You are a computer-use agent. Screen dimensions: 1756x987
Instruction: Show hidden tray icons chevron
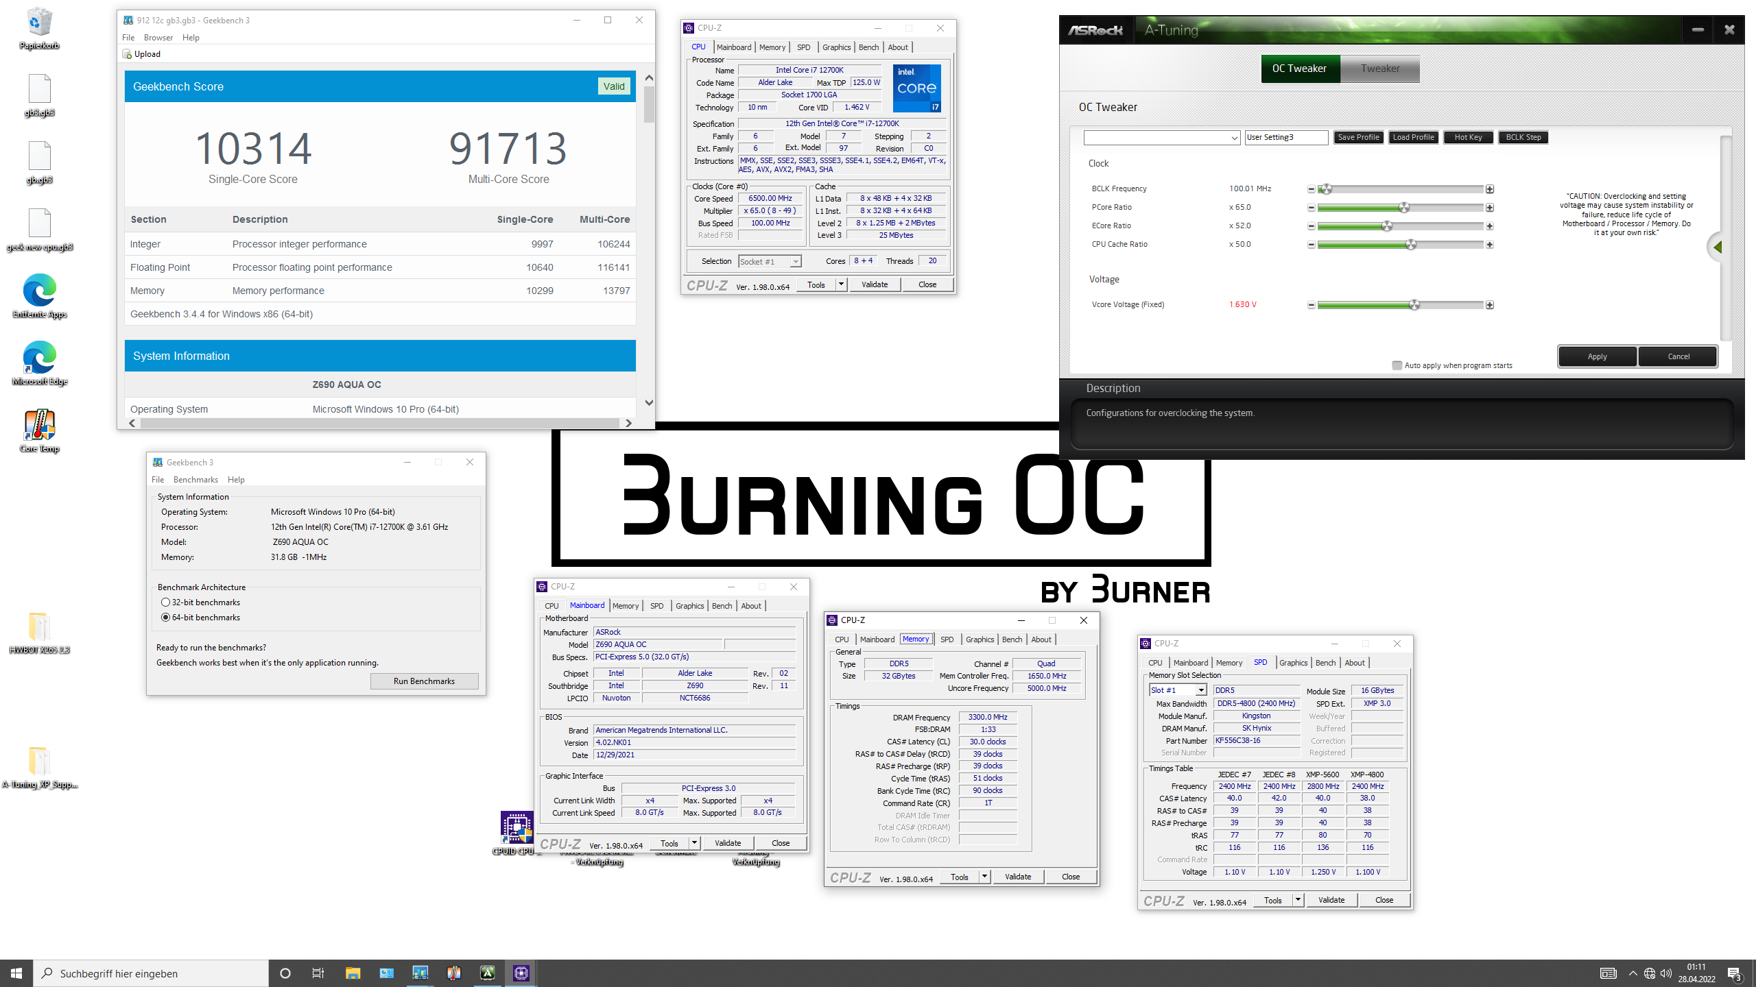(1633, 973)
